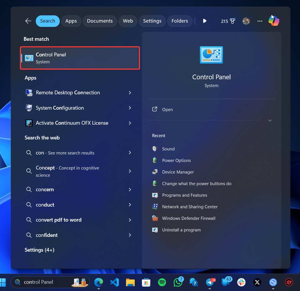The image size is (300, 291).
Task: Open Power Options from Recent list
Action: click(x=177, y=160)
